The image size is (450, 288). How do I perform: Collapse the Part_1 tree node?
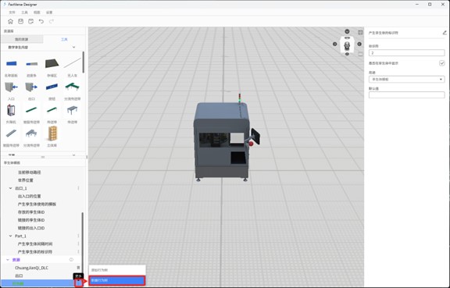point(11,236)
